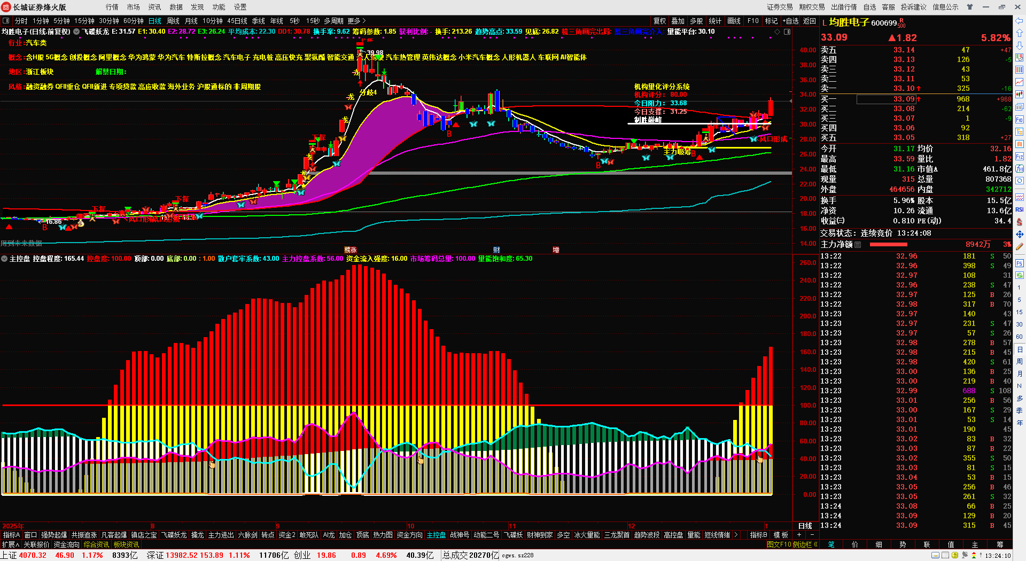Switch to the 5分钟 period

(61, 21)
